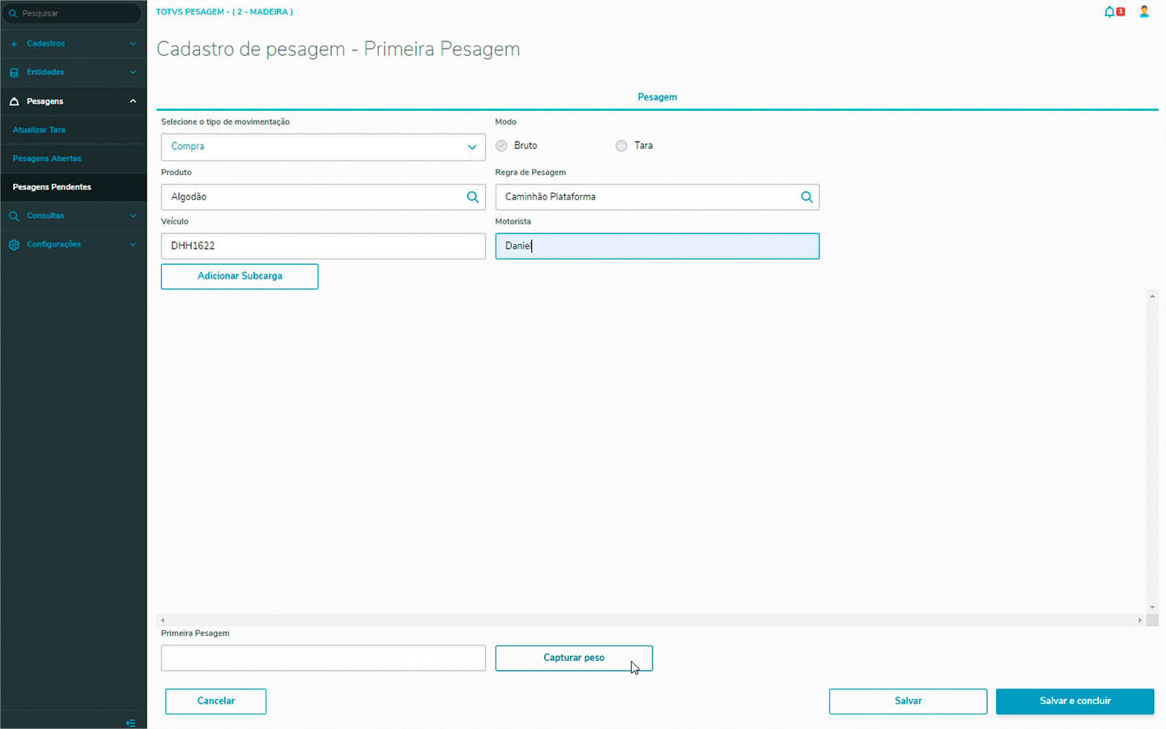Expand the Cadastros sidebar section
Image resolution: width=1166 pixels, height=729 pixels.
tap(73, 44)
